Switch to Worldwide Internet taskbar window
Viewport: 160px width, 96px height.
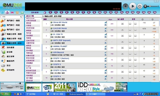point(75,94)
